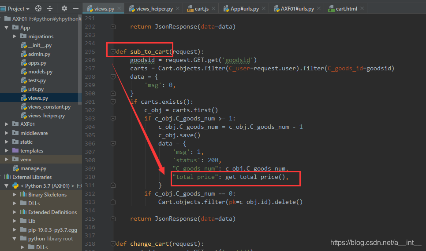Open views_heiper.py from project tree
This screenshot has height=251, width=426.
tap(46, 116)
